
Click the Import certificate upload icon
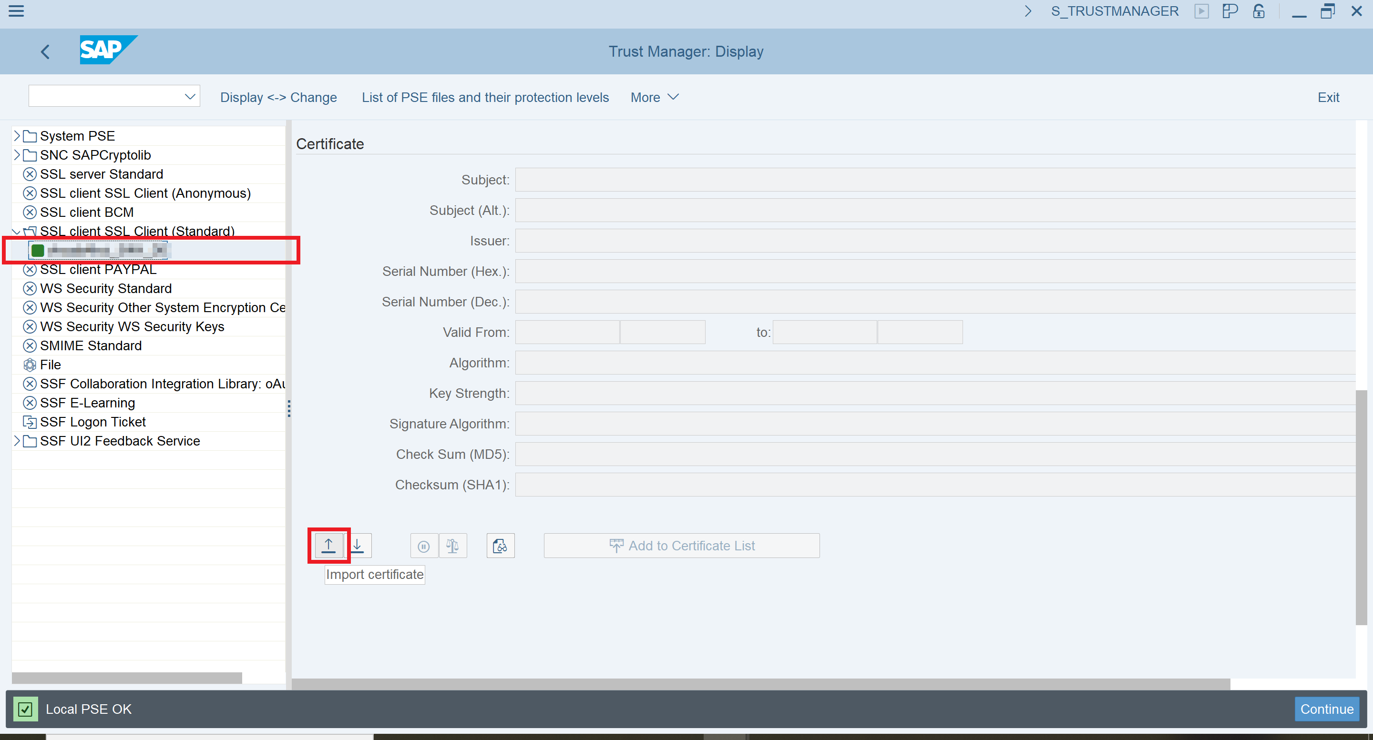click(328, 545)
